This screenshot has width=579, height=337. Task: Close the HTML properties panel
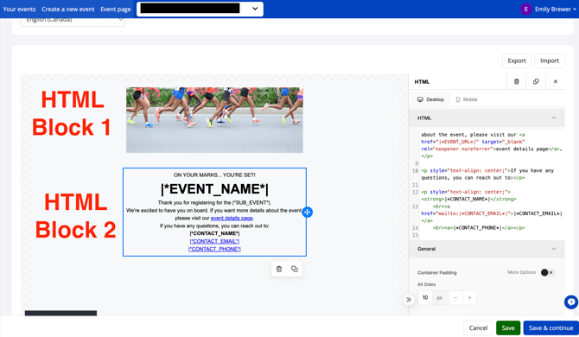tap(556, 81)
